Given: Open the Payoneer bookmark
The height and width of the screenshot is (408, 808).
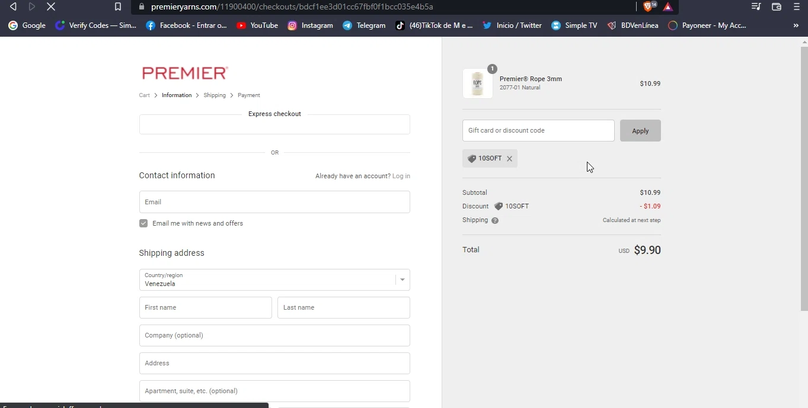Looking at the screenshot, I should click(x=707, y=25).
